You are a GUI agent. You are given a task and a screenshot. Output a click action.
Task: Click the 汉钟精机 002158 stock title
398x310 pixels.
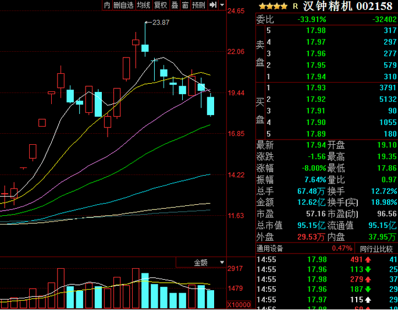point(347,6)
